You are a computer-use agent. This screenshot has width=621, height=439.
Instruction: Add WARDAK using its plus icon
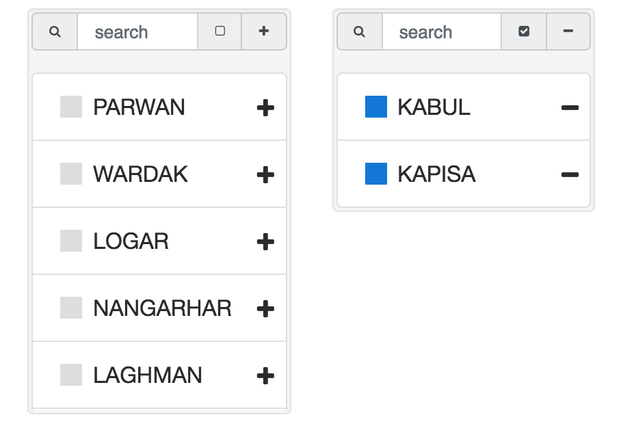point(265,175)
